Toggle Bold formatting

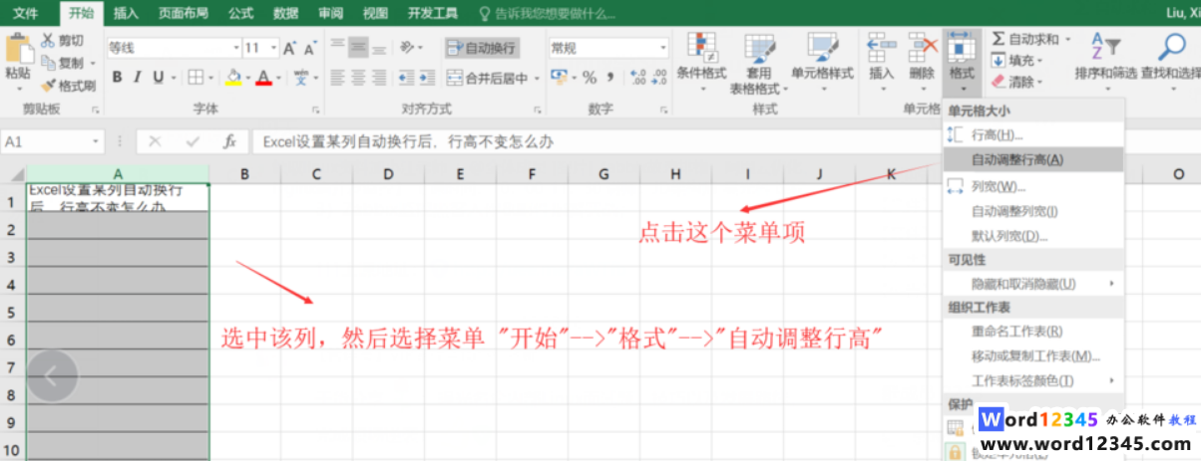(x=117, y=77)
